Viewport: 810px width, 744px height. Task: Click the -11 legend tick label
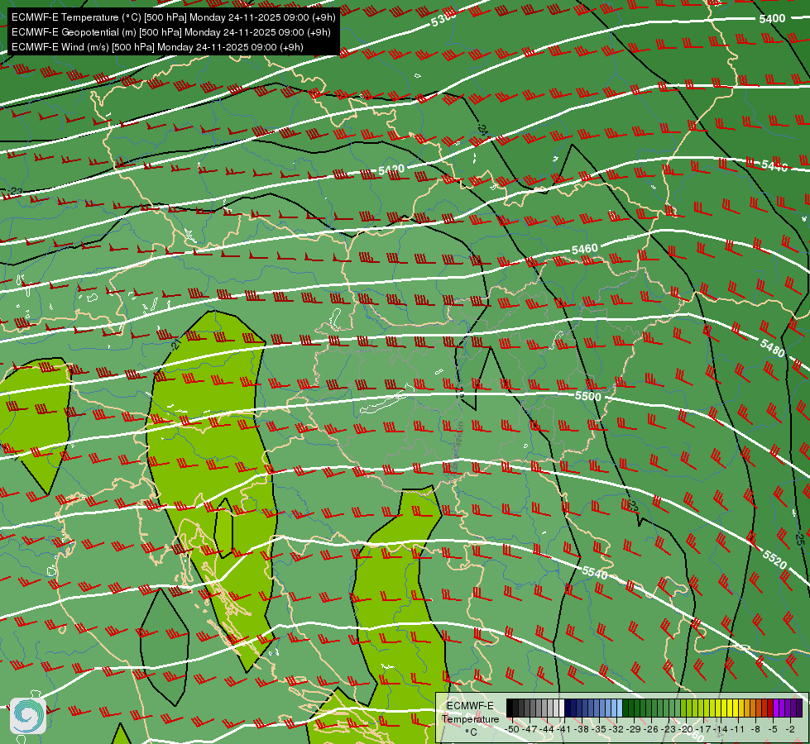click(738, 729)
